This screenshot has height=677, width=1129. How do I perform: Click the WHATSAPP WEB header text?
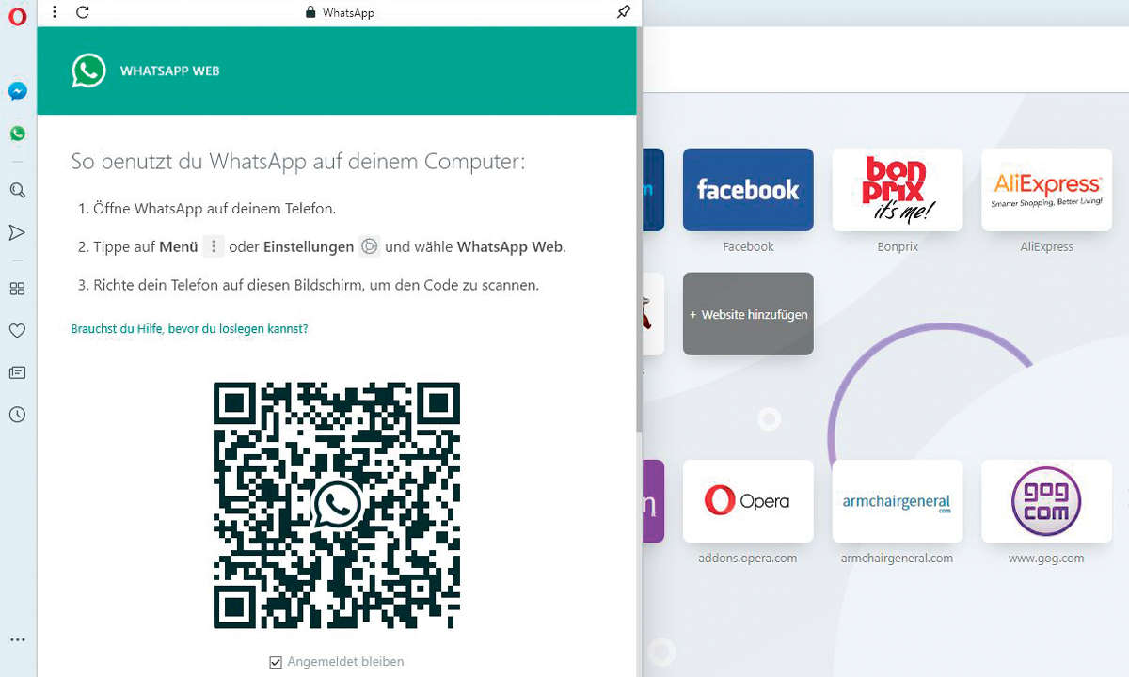(x=169, y=71)
